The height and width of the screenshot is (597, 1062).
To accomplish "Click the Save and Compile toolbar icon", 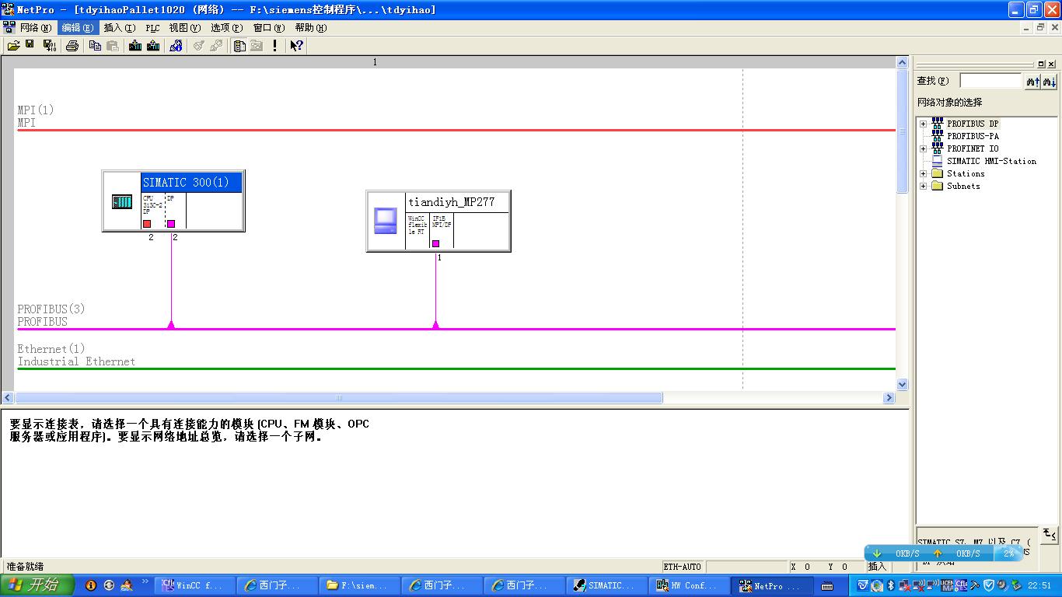I will click(49, 46).
